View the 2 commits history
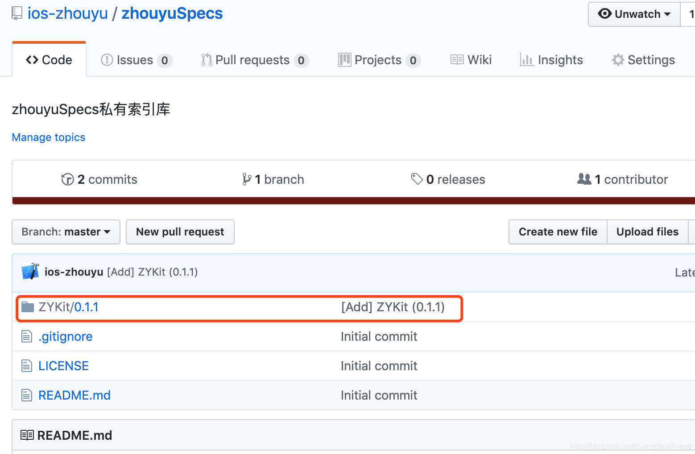The height and width of the screenshot is (454, 695). point(99,179)
